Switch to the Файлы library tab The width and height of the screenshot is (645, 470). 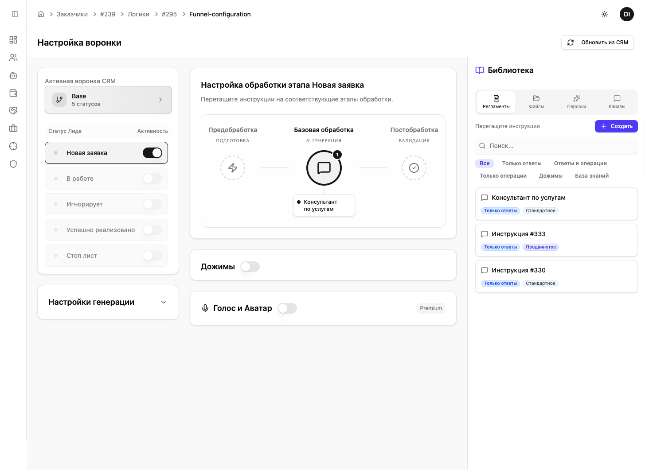coord(536,102)
